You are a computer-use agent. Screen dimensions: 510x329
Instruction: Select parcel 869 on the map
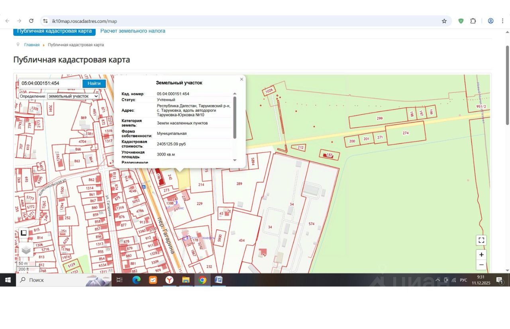(84, 118)
